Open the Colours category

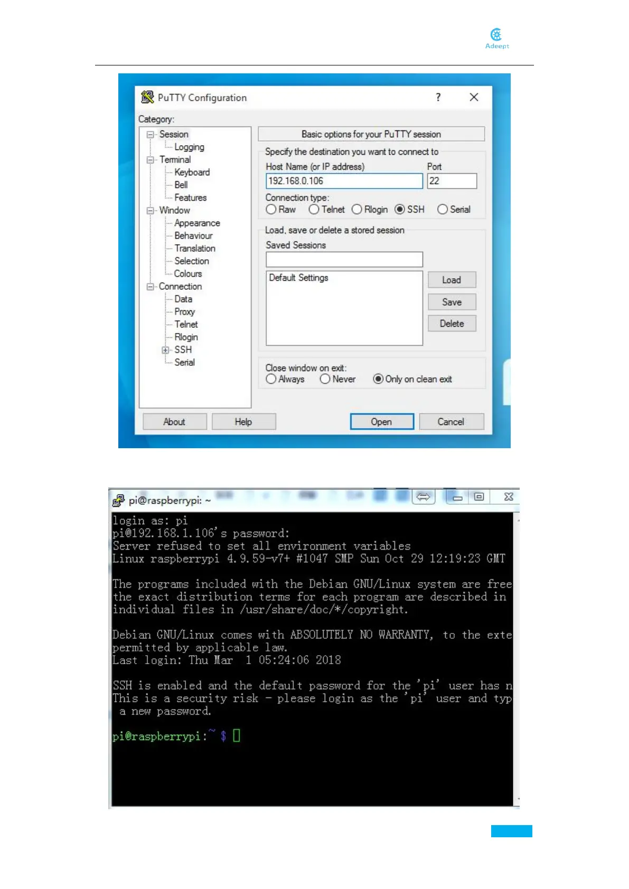pos(188,273)
